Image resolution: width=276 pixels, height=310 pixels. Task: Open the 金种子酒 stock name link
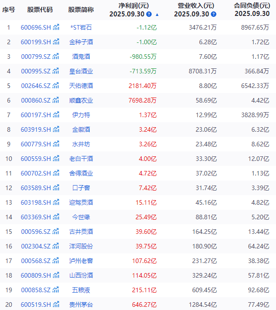[81, 42]
